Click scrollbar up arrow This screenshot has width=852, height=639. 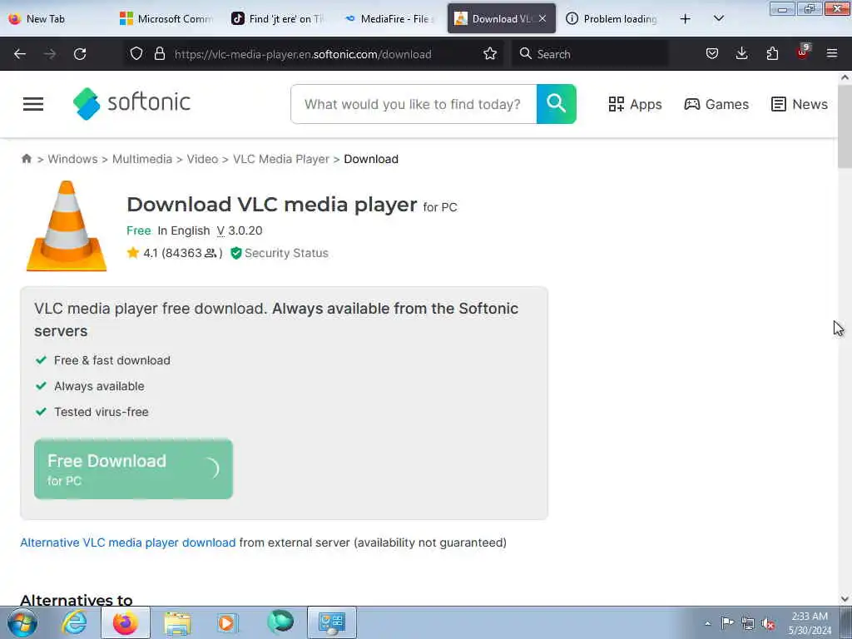click(845, 77)
